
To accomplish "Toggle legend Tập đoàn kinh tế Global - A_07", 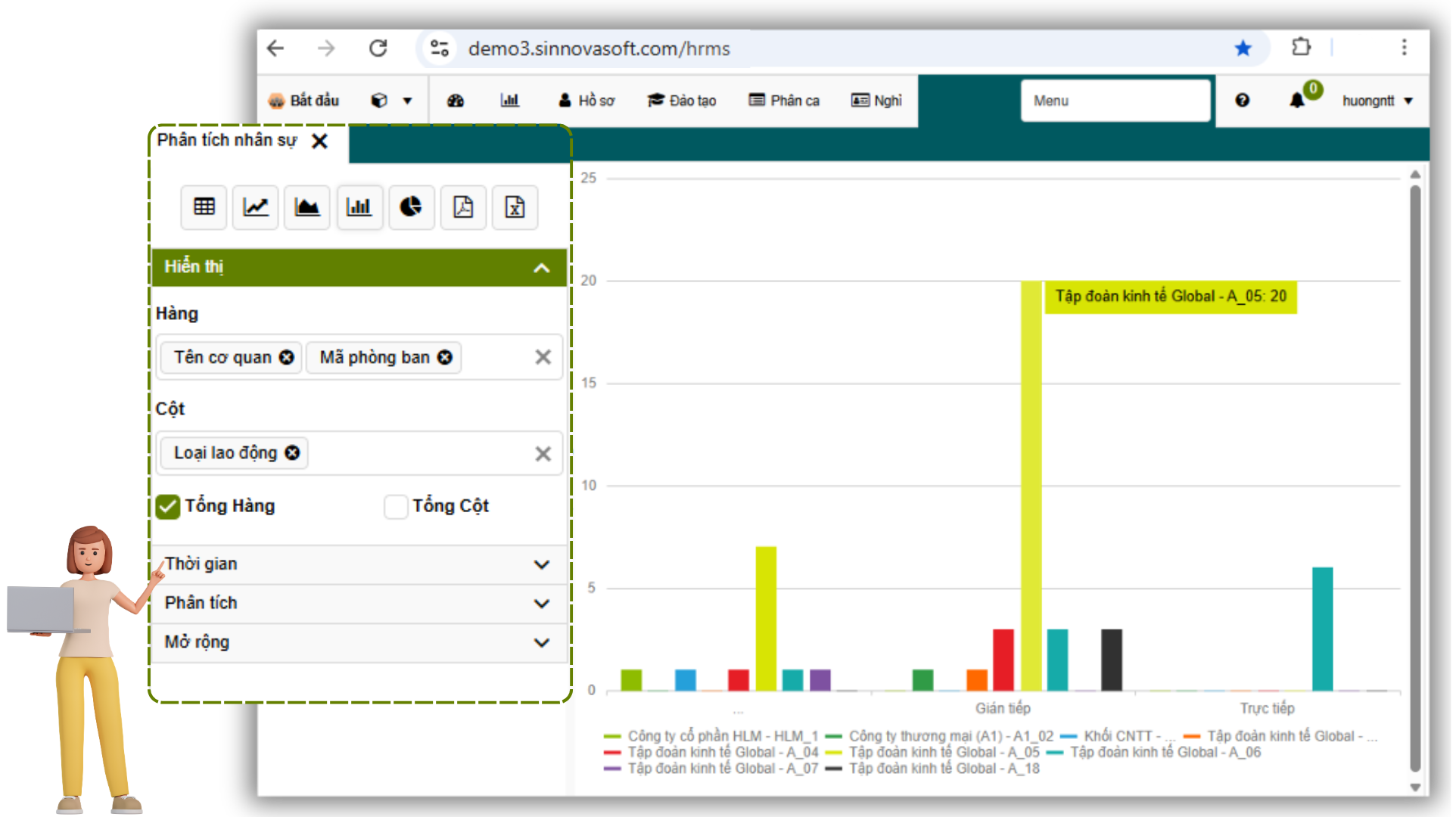I will [711, 768].
